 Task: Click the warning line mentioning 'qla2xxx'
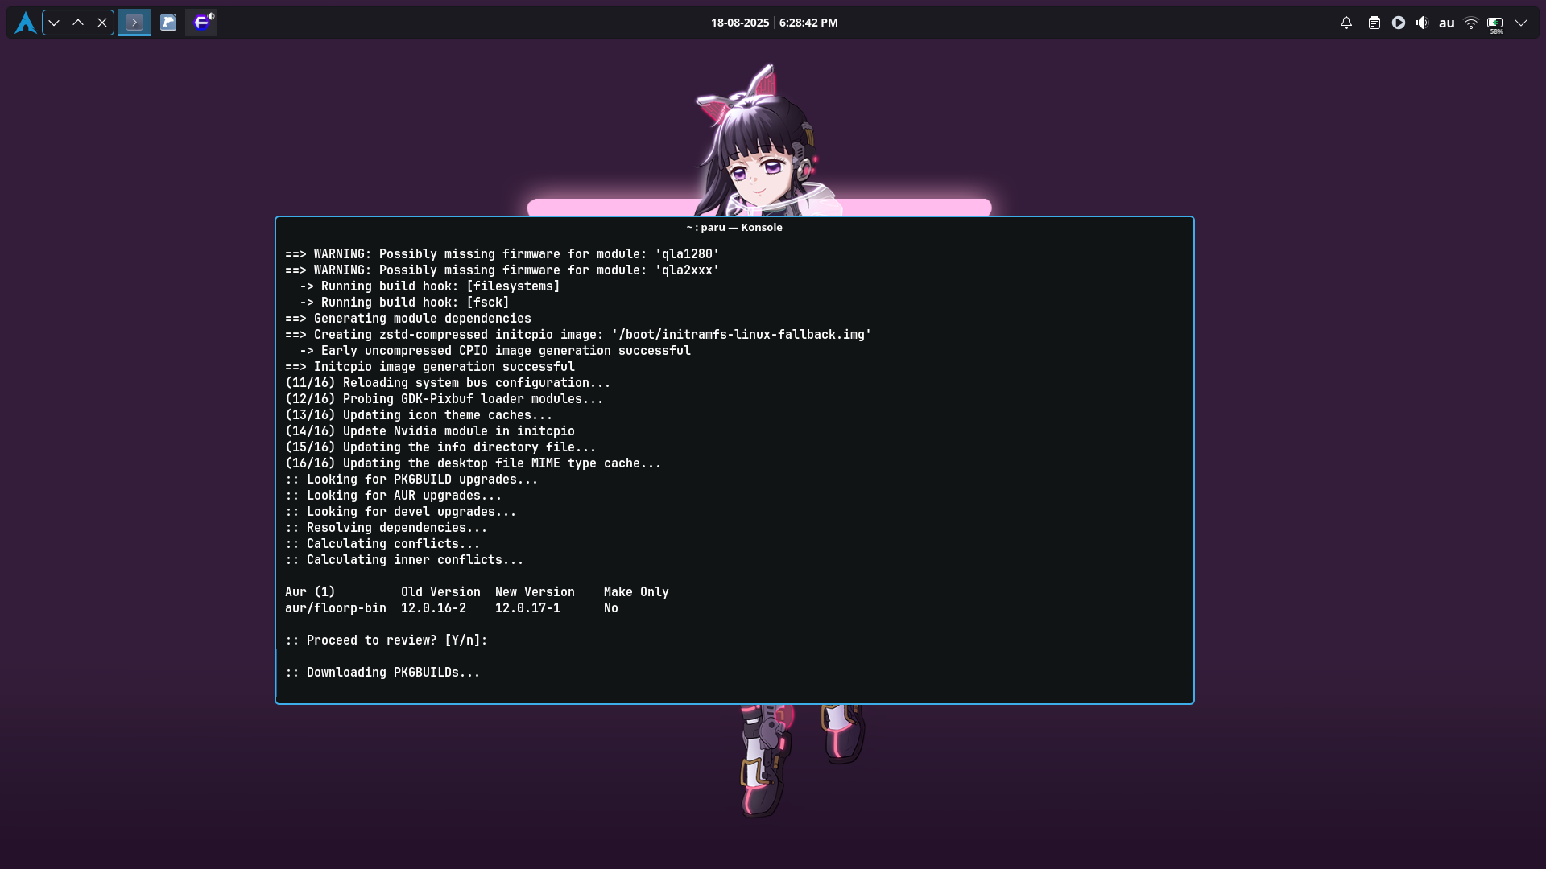pos(502,270)
